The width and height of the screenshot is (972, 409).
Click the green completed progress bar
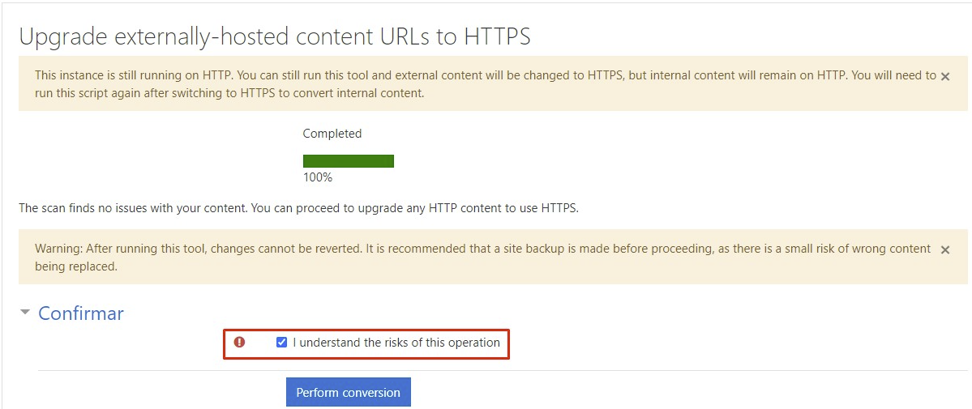(349, 161)
